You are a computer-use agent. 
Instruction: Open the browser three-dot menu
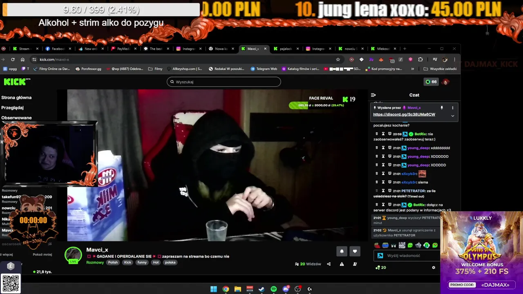[454, 60]
